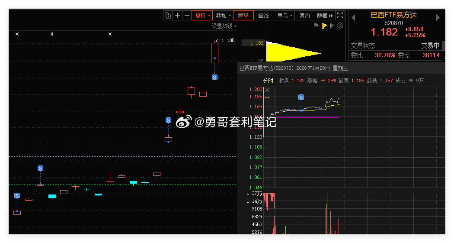
Task: Click the 1.37万 volume axis label
Action: coord(254,193)
